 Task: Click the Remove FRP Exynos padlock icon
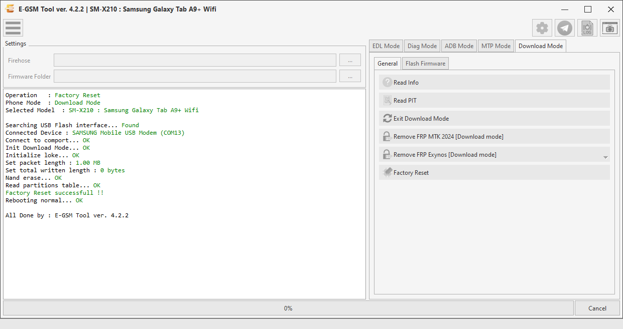click(387, 155)
